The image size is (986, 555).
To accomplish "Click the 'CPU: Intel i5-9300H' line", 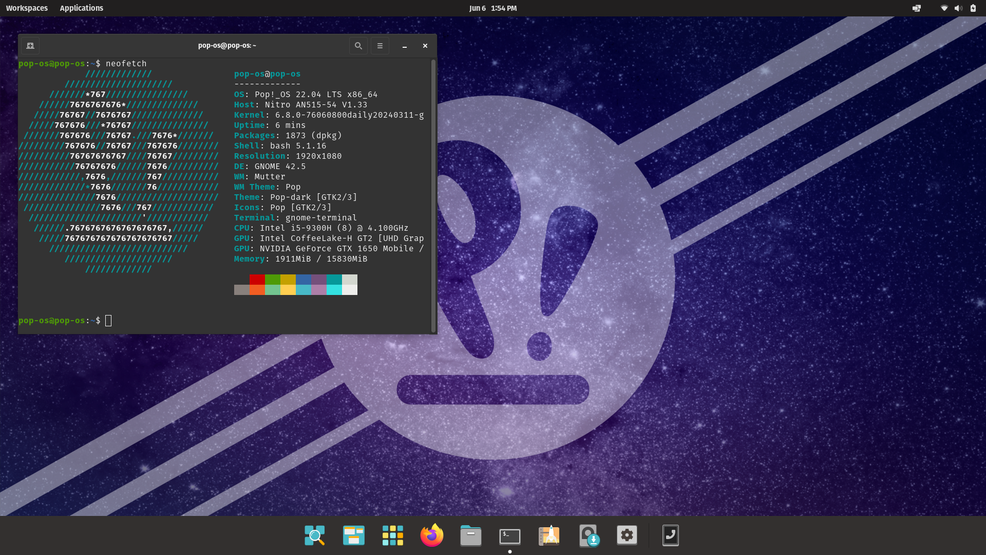I will point(321,228).
